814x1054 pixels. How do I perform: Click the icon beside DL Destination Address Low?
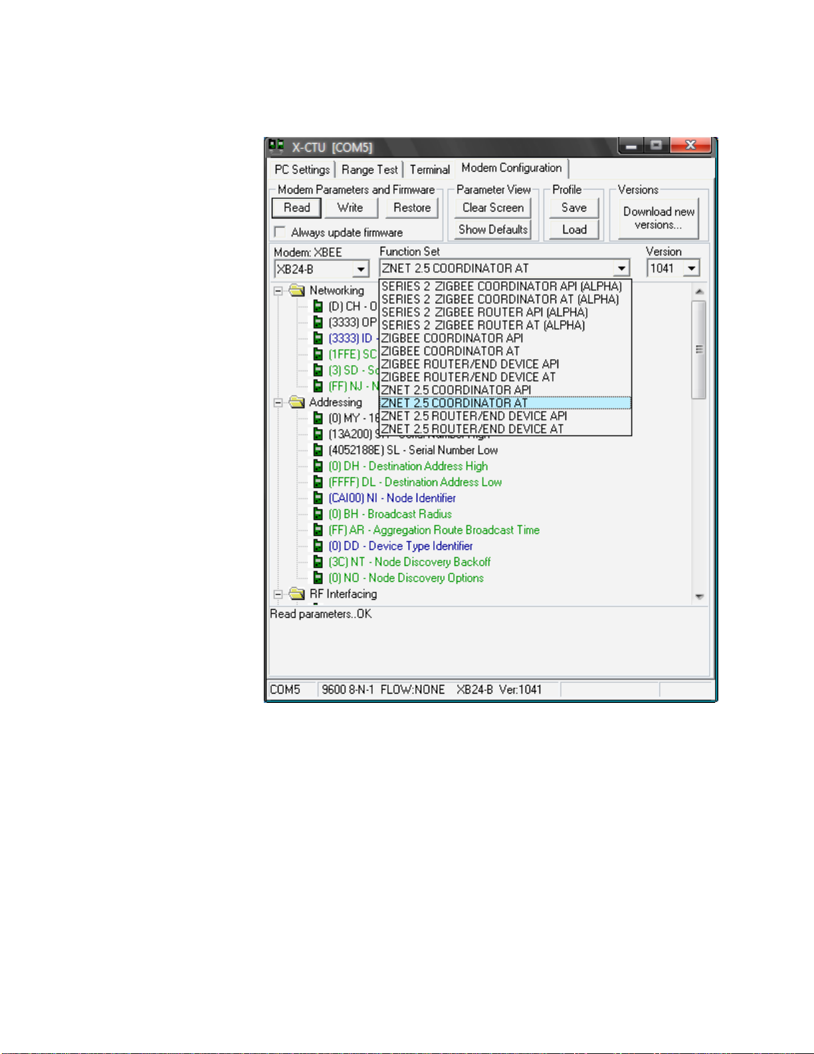[318, 482]
